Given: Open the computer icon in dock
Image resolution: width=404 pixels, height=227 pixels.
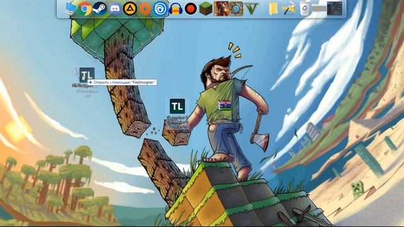Looking at the screenshot, I should pos(69,9).
